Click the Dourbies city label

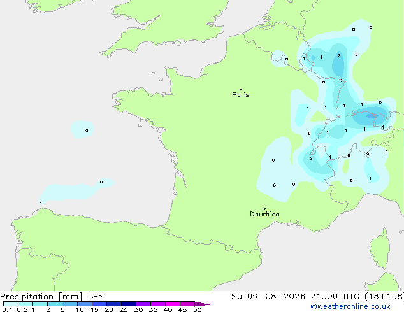coord(264,214)
